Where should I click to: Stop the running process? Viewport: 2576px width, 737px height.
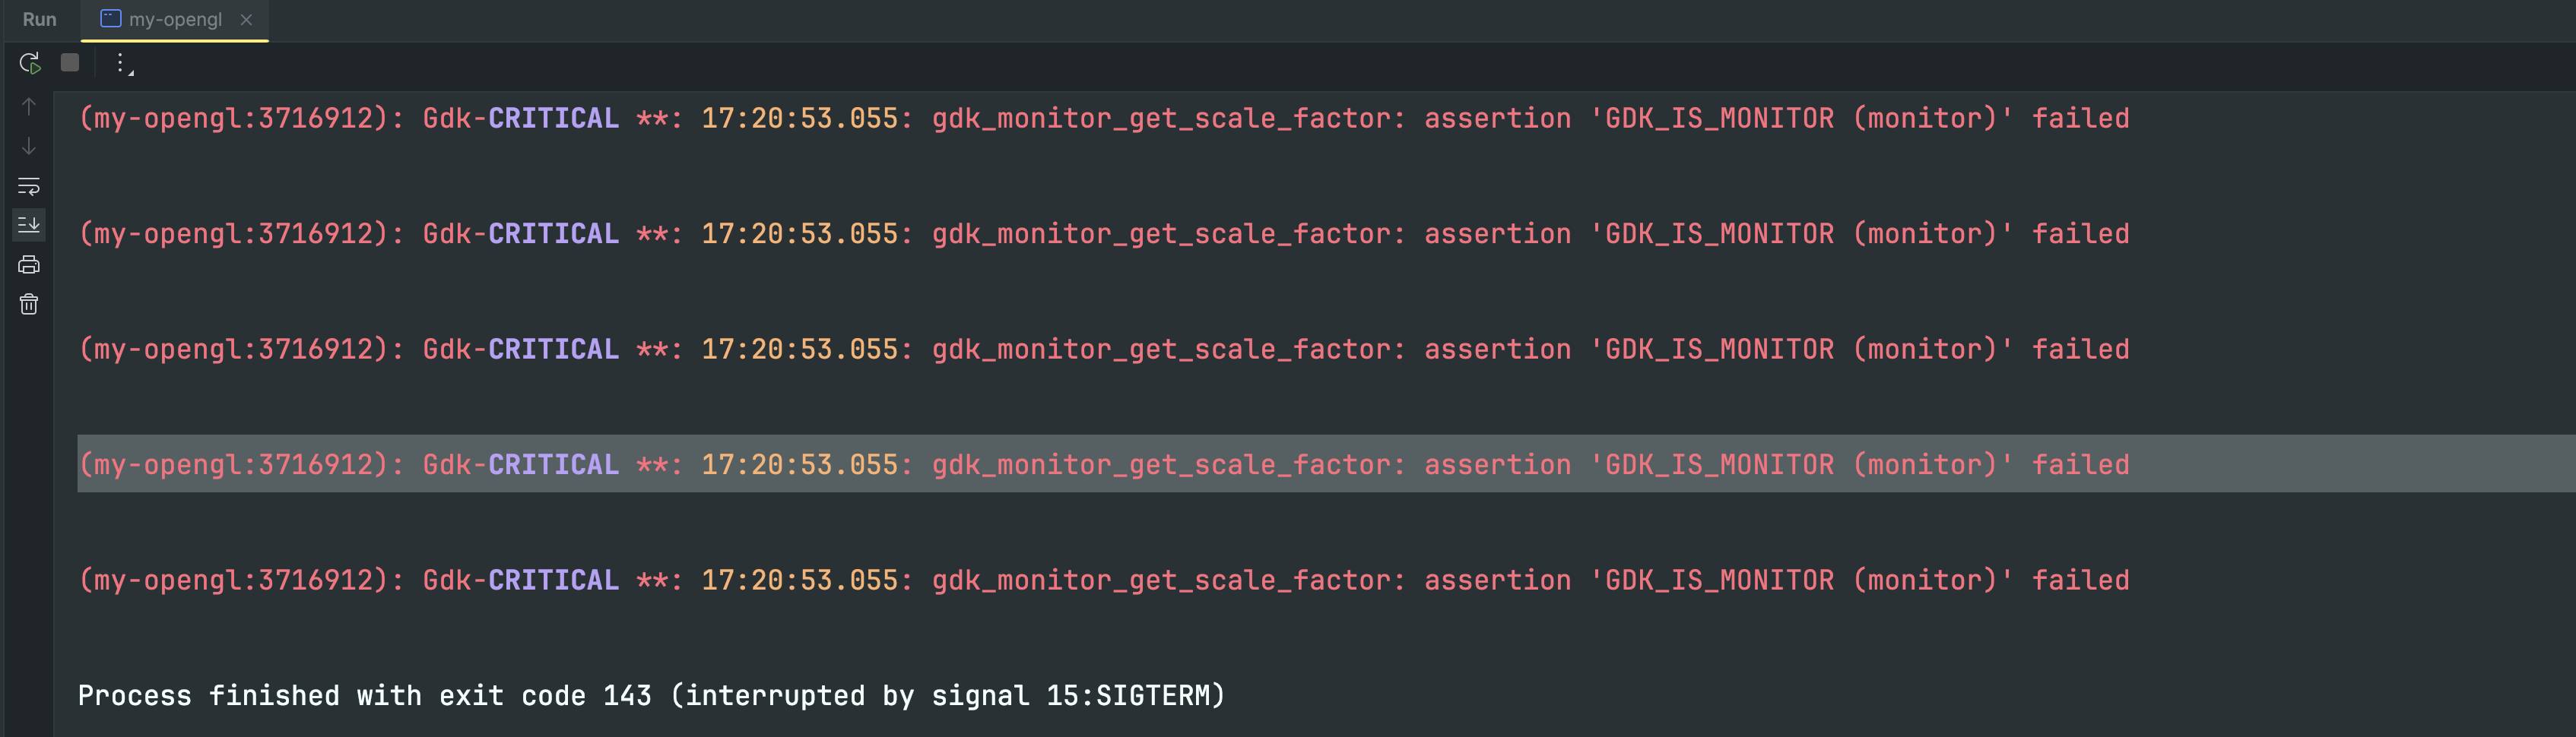pos(70,63)
